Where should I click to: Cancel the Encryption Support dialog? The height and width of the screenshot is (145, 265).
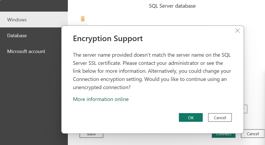[x=220, y=118]
